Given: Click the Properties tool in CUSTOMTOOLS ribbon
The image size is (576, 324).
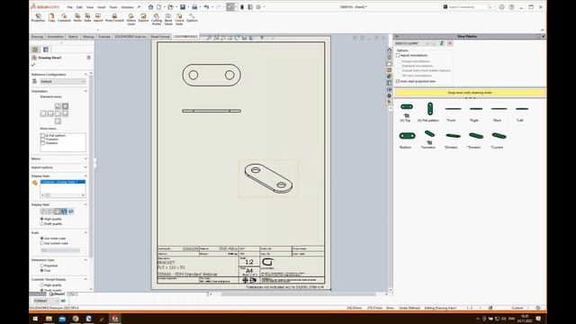Looking at the screenshot, I should (x=38, y=18).
